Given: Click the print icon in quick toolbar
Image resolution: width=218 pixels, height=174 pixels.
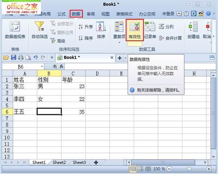Looking at the screenshot, I should coord(21,58).
